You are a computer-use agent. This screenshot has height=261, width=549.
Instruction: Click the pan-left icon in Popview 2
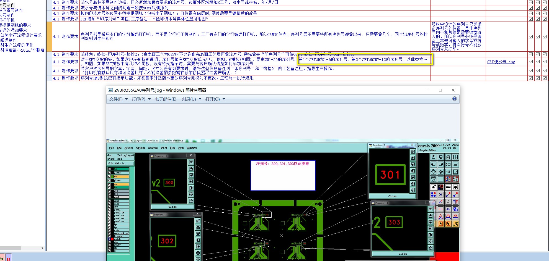413,171
